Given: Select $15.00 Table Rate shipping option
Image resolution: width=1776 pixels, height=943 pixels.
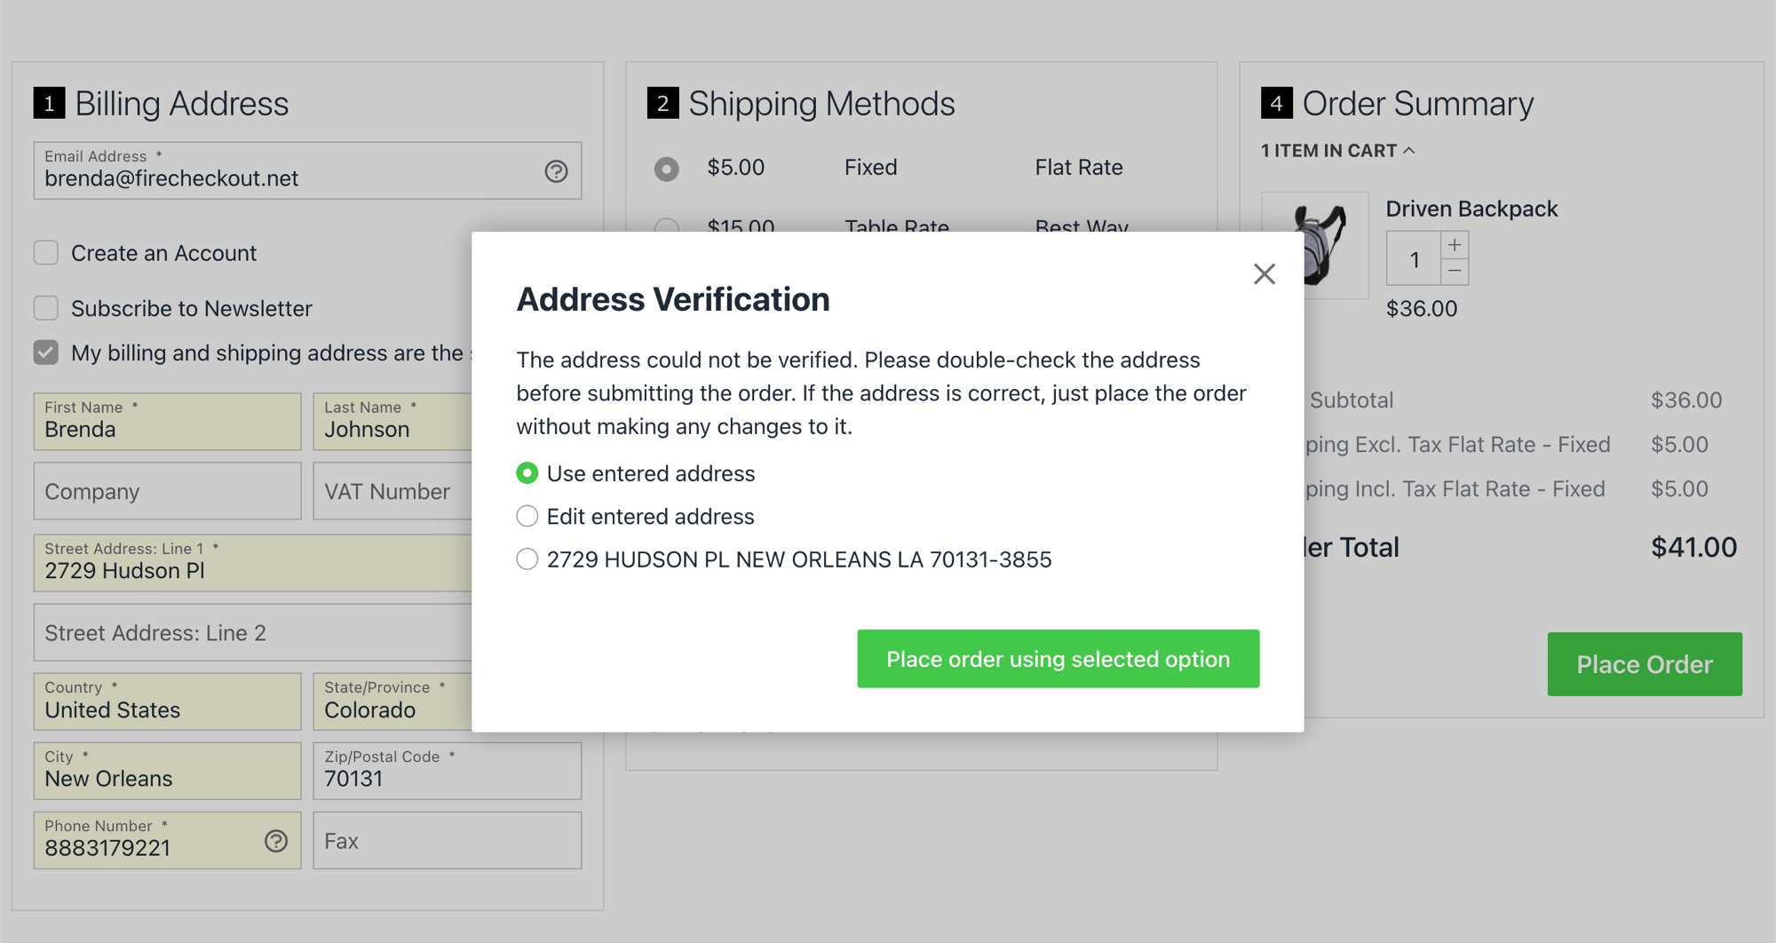Looking at the screenshot, I should [x=667, y=226].
